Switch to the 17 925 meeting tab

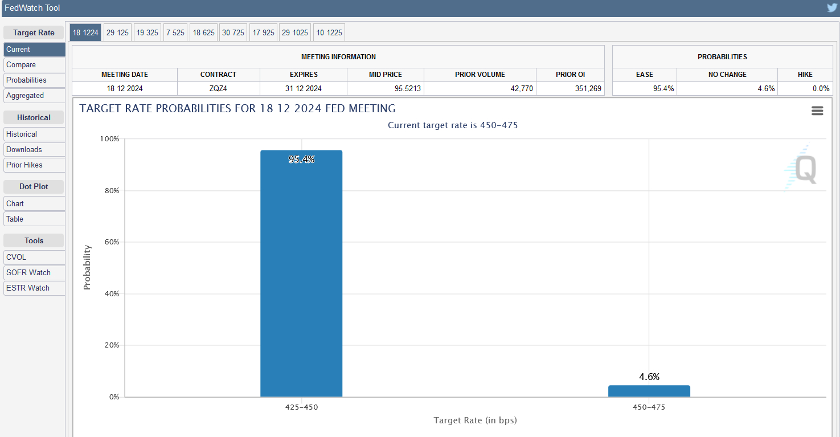(x=263, y=32)
